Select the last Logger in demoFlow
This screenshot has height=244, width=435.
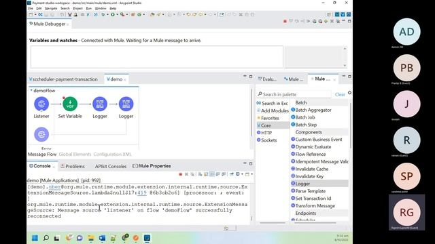coord(126,104)
